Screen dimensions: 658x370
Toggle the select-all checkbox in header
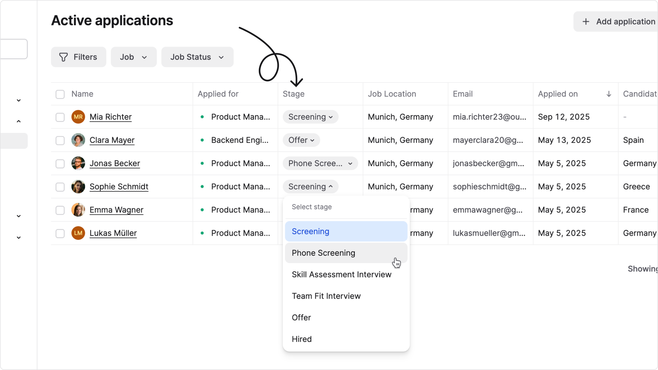pyautogui.click(x=60, y=94)
